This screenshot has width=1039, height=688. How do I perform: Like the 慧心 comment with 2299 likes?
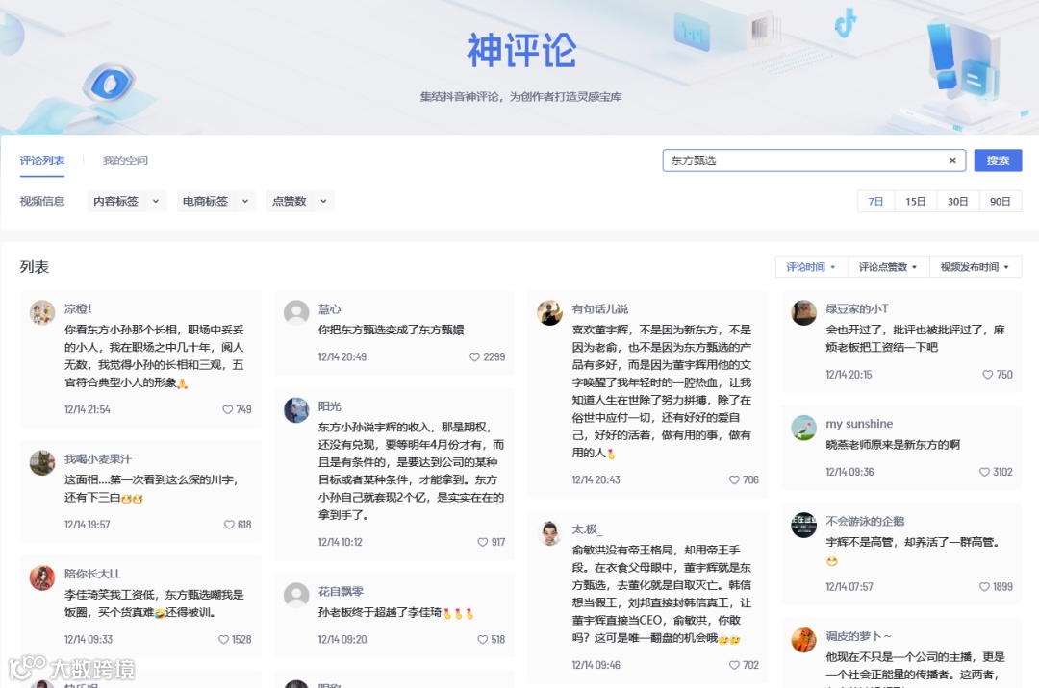tap(474, 356)
